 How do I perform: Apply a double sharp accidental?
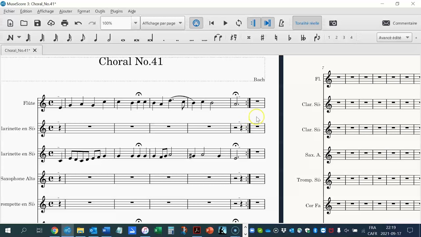click(x=249, y=38)
